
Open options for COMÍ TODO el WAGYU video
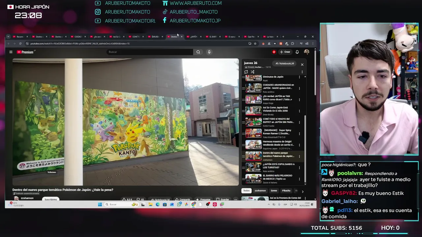[299, 122]
